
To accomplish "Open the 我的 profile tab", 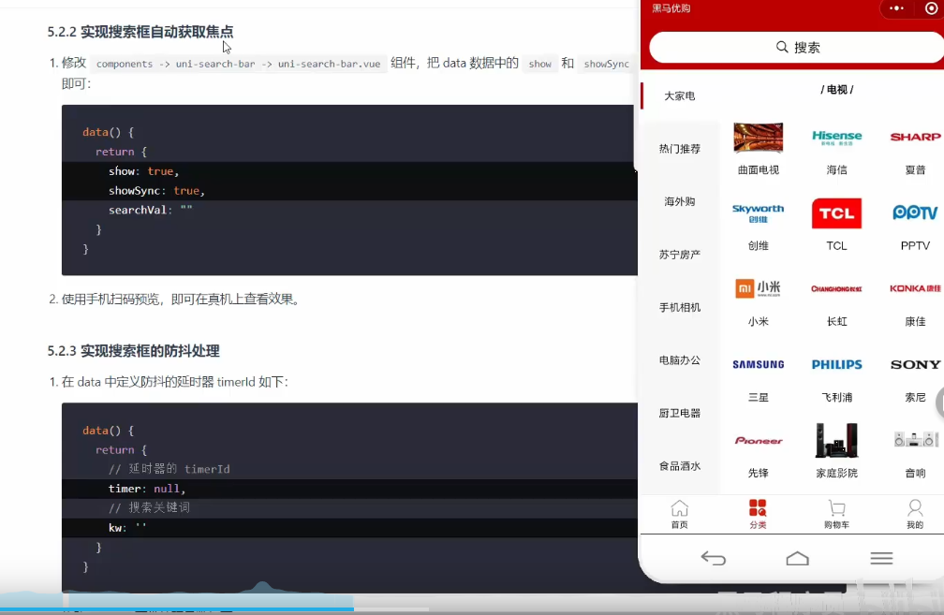I will (915, 515).
